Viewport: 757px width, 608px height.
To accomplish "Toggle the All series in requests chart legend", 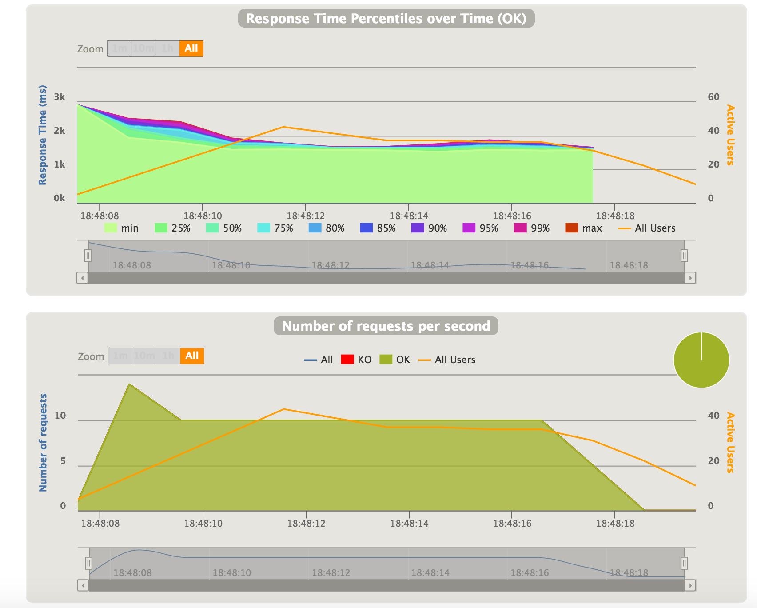I will click(319, 360).
